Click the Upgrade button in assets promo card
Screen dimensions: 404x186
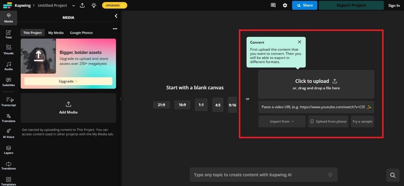(x=68, y=81)
